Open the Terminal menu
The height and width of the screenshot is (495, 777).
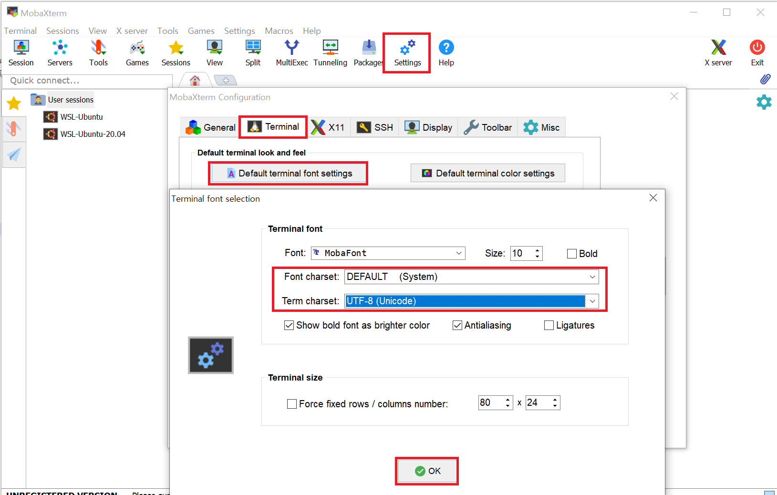[21, 31]
